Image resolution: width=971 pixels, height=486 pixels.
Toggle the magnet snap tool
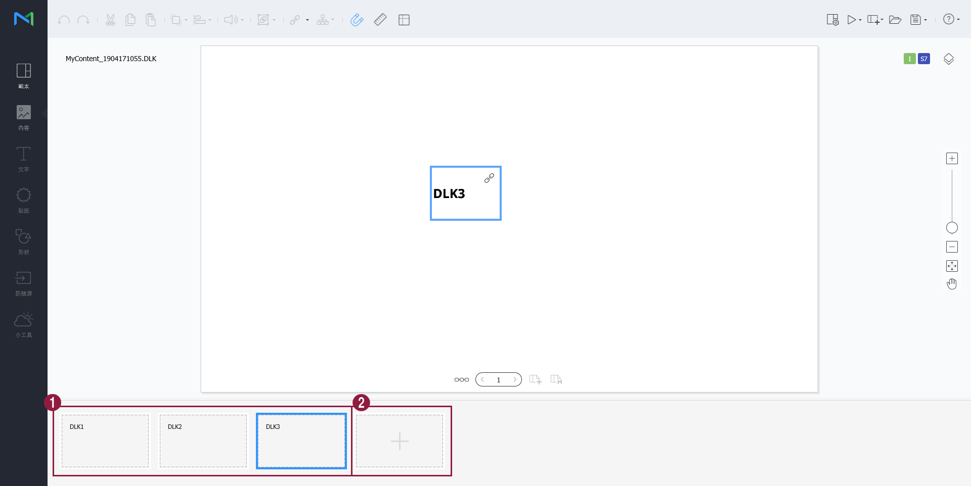(357, 20)
